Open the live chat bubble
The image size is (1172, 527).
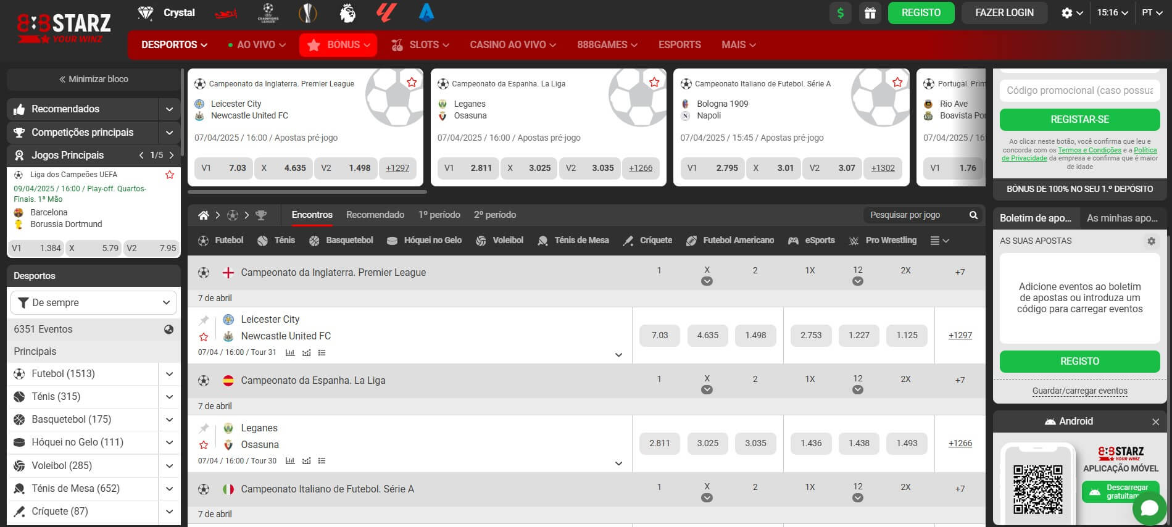[x=1149, y=508]
